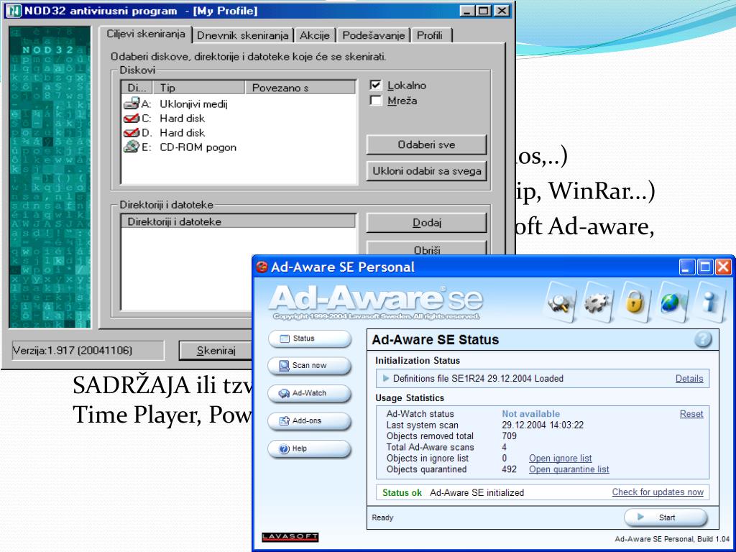The height and width of the screenshot is (552, 736).
Task: Switch to the Ciljevi skeniranja tab
Action: pyautogui.click(x=146, y=34)
